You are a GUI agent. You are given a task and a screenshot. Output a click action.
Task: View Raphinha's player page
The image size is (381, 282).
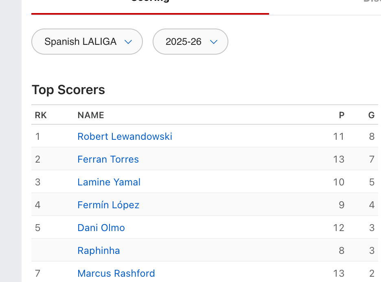99,251
